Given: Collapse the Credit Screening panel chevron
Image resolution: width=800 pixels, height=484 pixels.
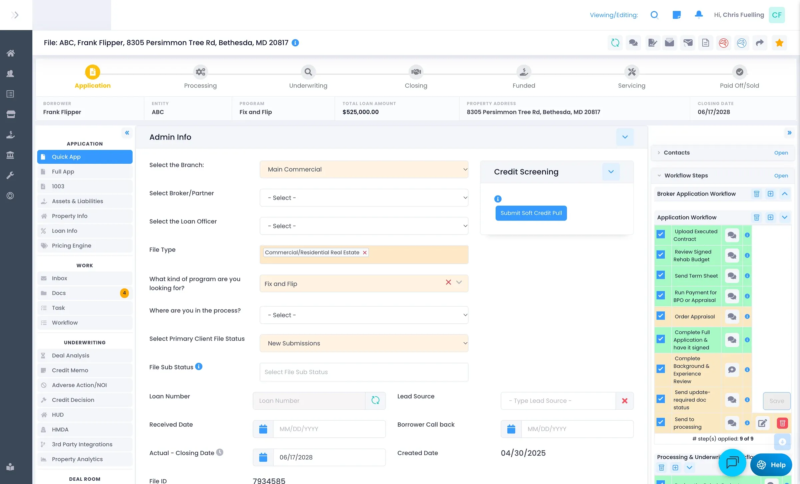Looking at the screenshot, I should [611, 172].
